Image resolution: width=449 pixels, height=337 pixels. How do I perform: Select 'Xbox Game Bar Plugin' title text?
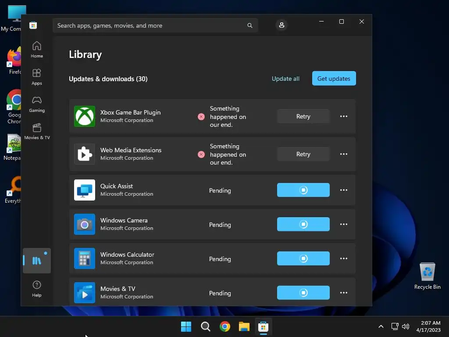(x=130, y=112)
